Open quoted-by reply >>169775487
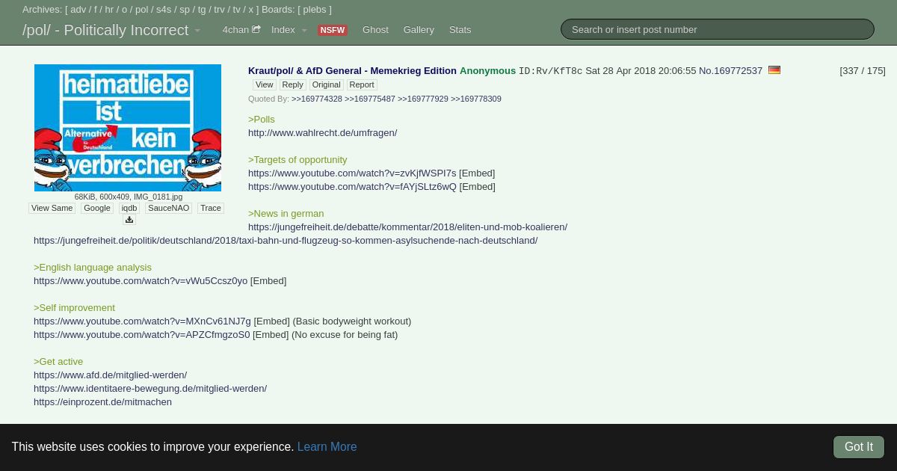The height and width of the screenshot is (471, 897). click(x=370, y=99)
